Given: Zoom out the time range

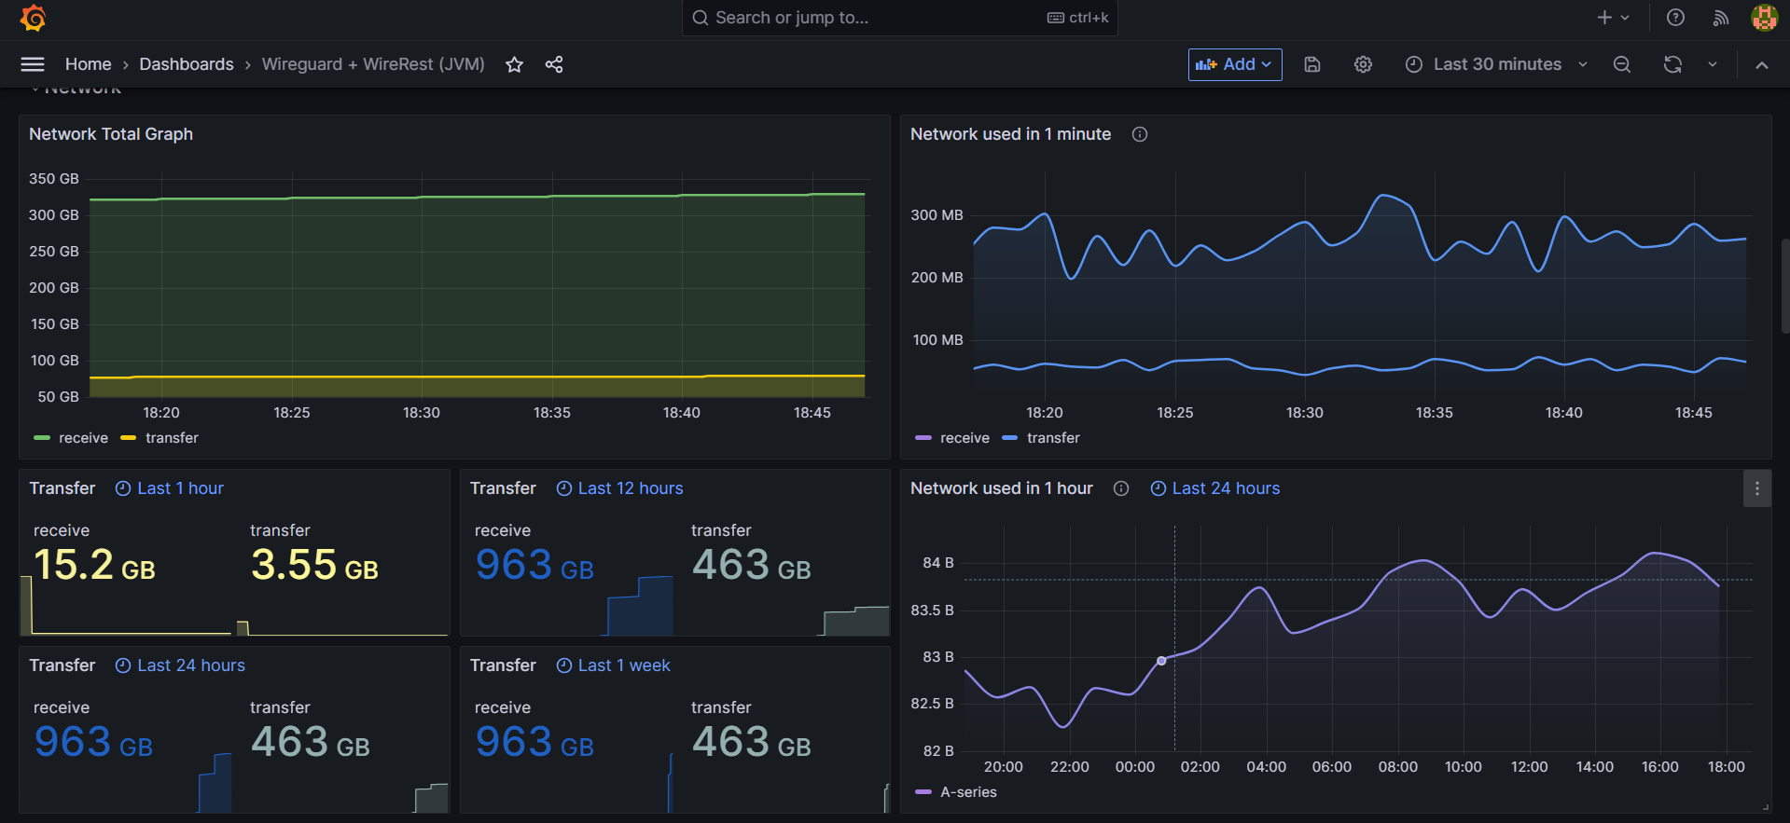Looking at the screenshot, I should (1622, 64).
